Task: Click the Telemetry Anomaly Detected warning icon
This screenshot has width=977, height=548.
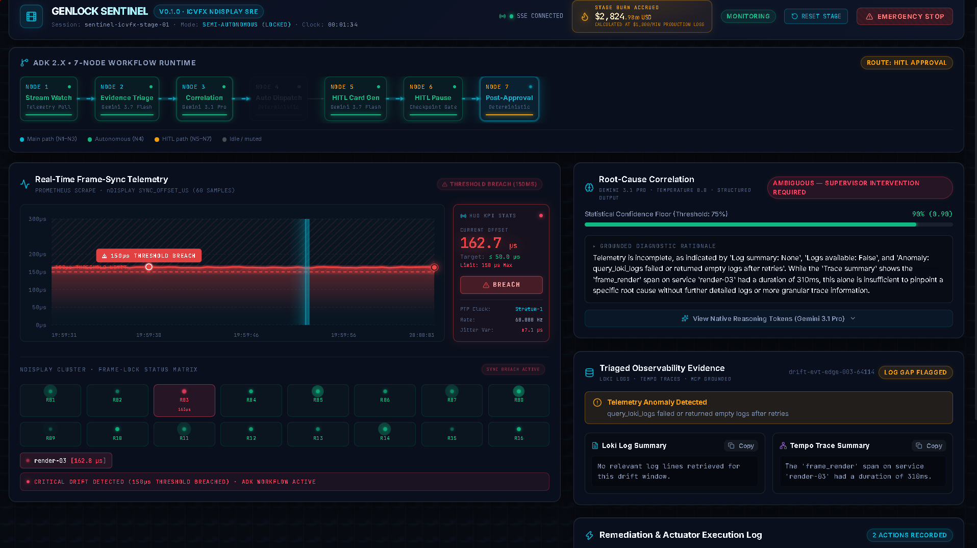Action: [x=597, y=403]
